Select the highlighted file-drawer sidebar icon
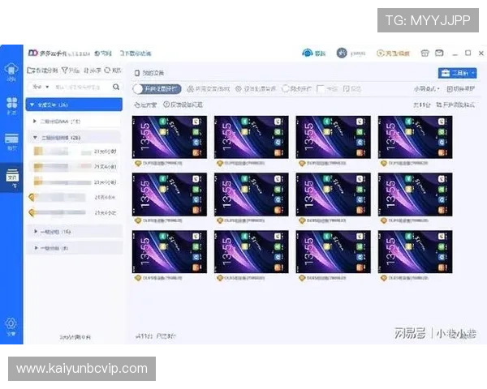 point(12,176)
